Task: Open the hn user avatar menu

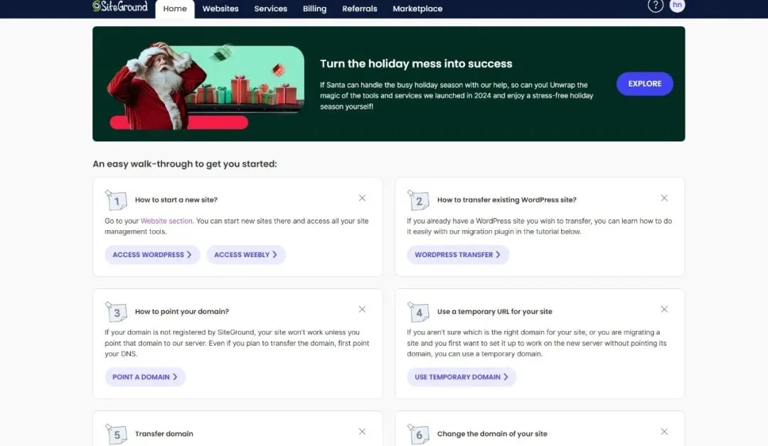Action: pos(677,6)
